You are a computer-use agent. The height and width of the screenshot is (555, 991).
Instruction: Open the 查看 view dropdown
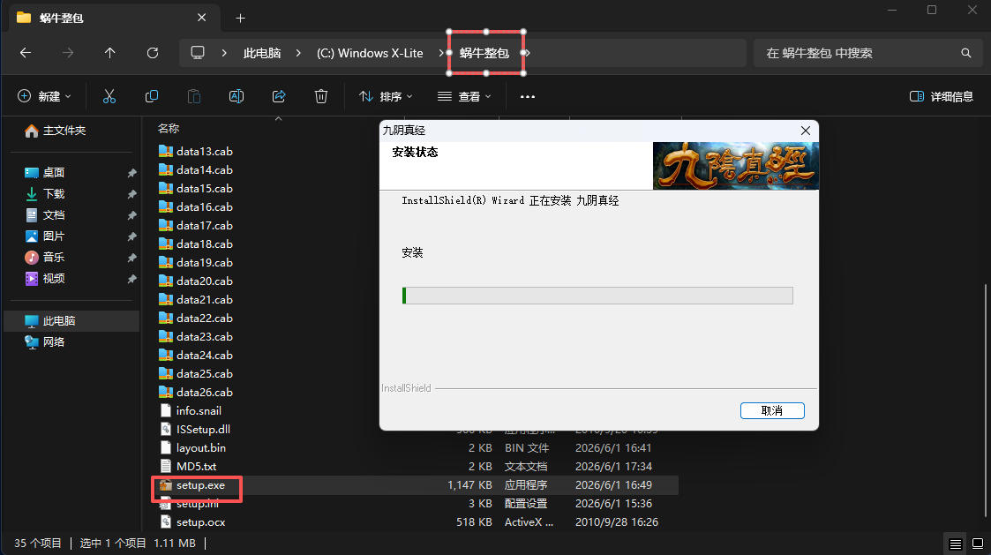coord(464,97)
